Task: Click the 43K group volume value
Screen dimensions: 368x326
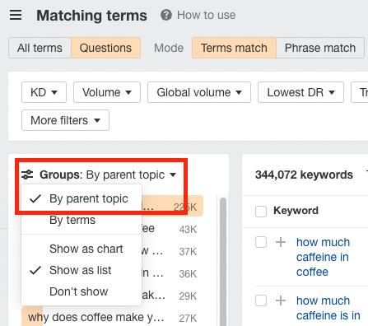Action: [188, 230]
